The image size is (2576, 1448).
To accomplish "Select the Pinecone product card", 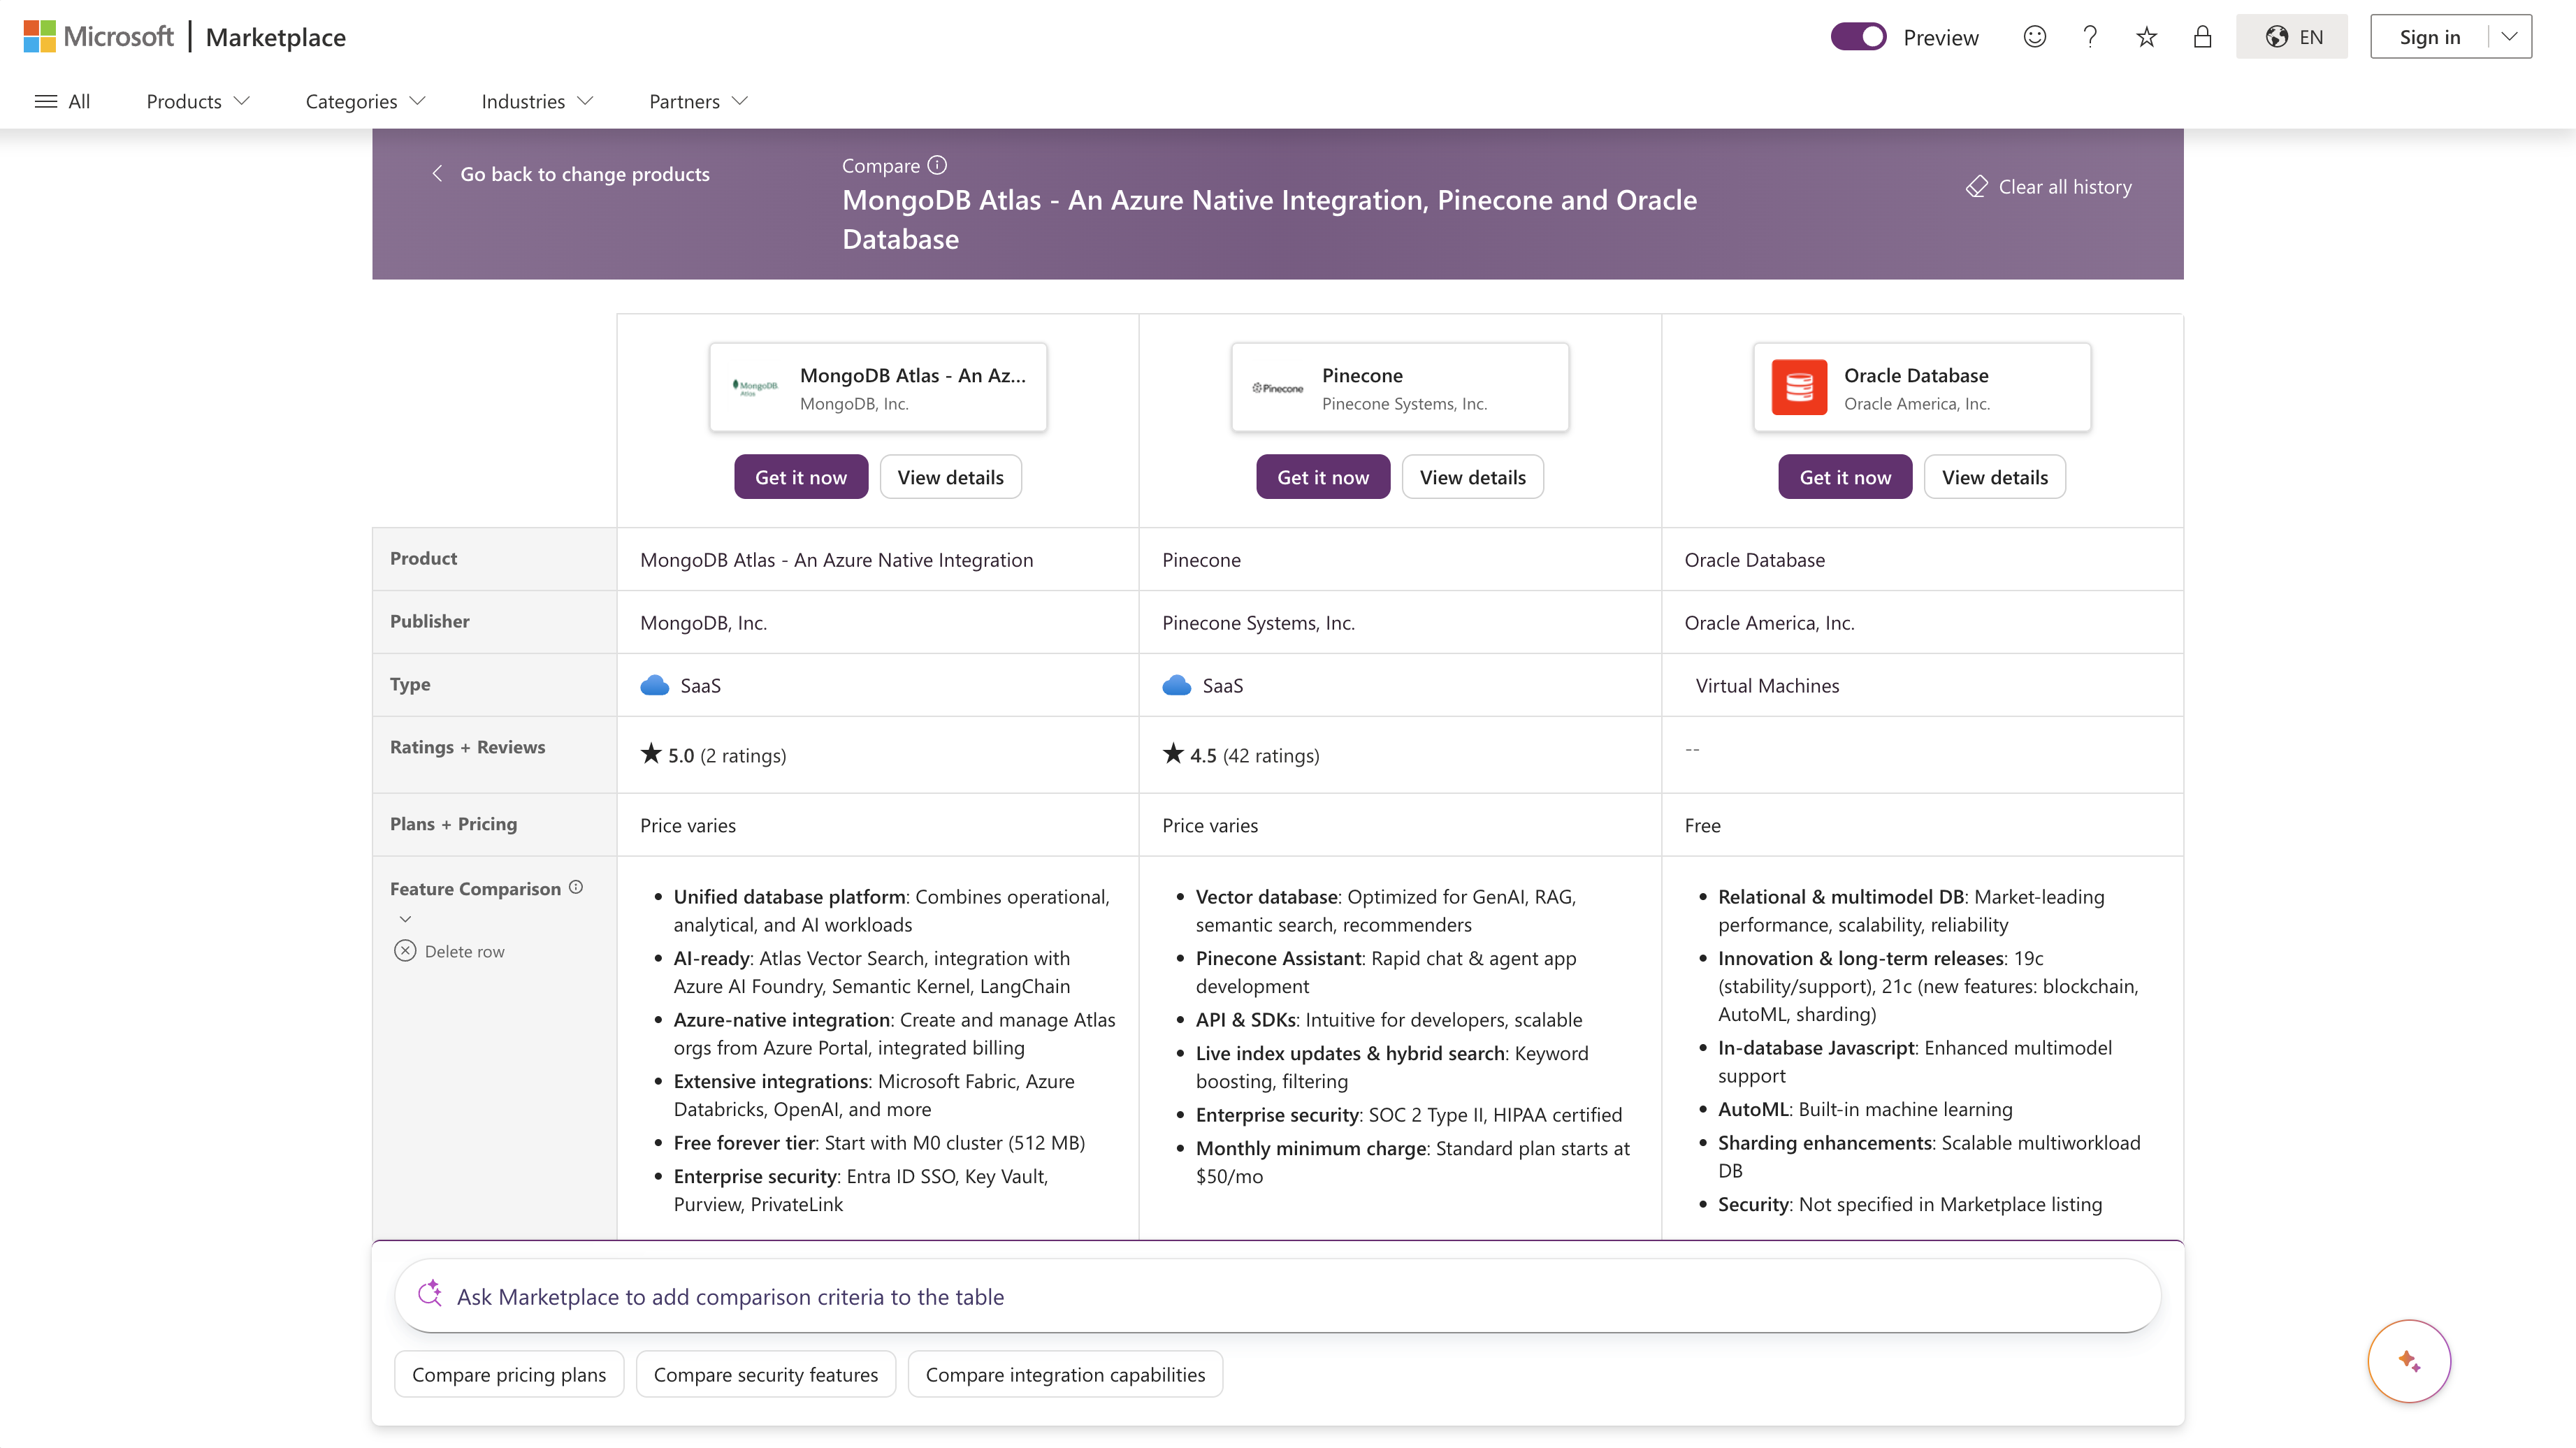I will tap(1400, 388).
